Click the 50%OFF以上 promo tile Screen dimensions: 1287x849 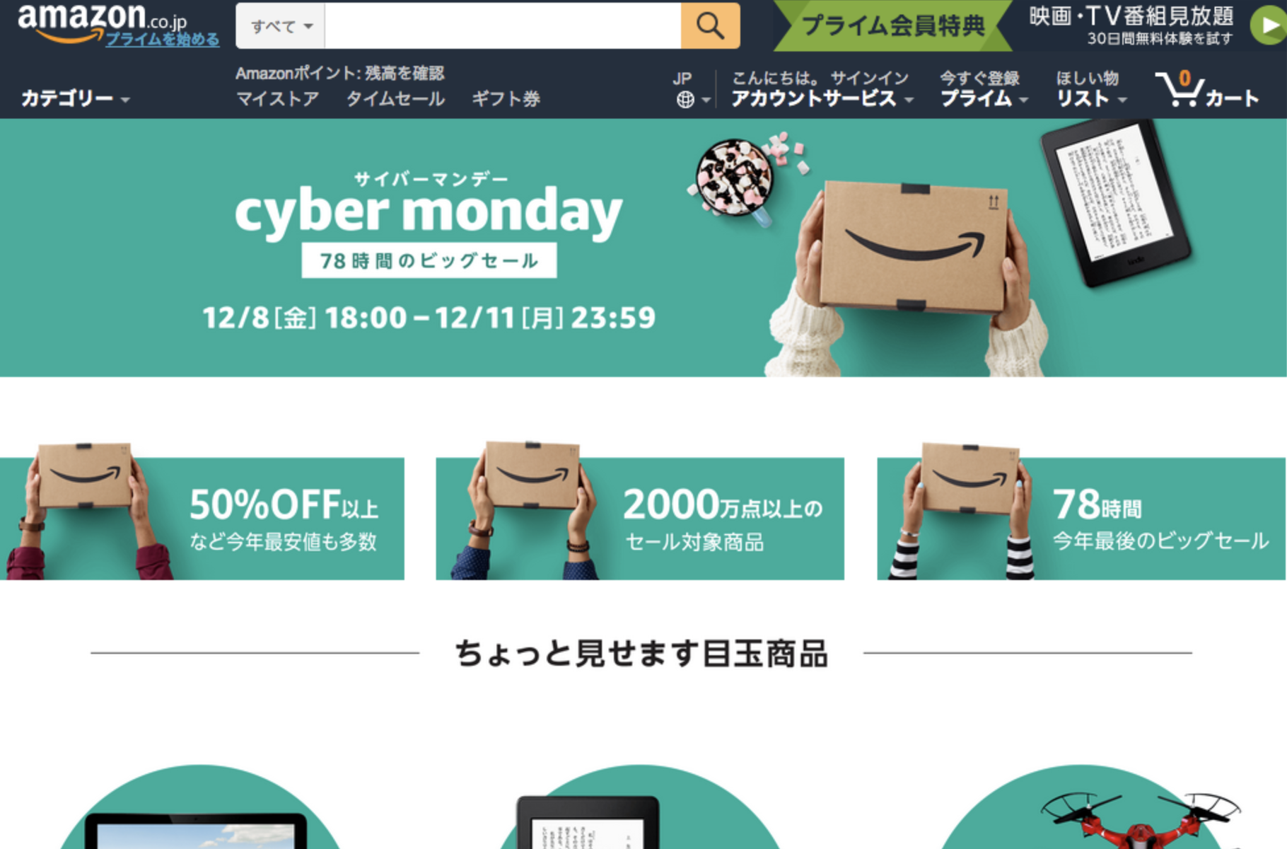pyautogui.click(x=202, y=518)
